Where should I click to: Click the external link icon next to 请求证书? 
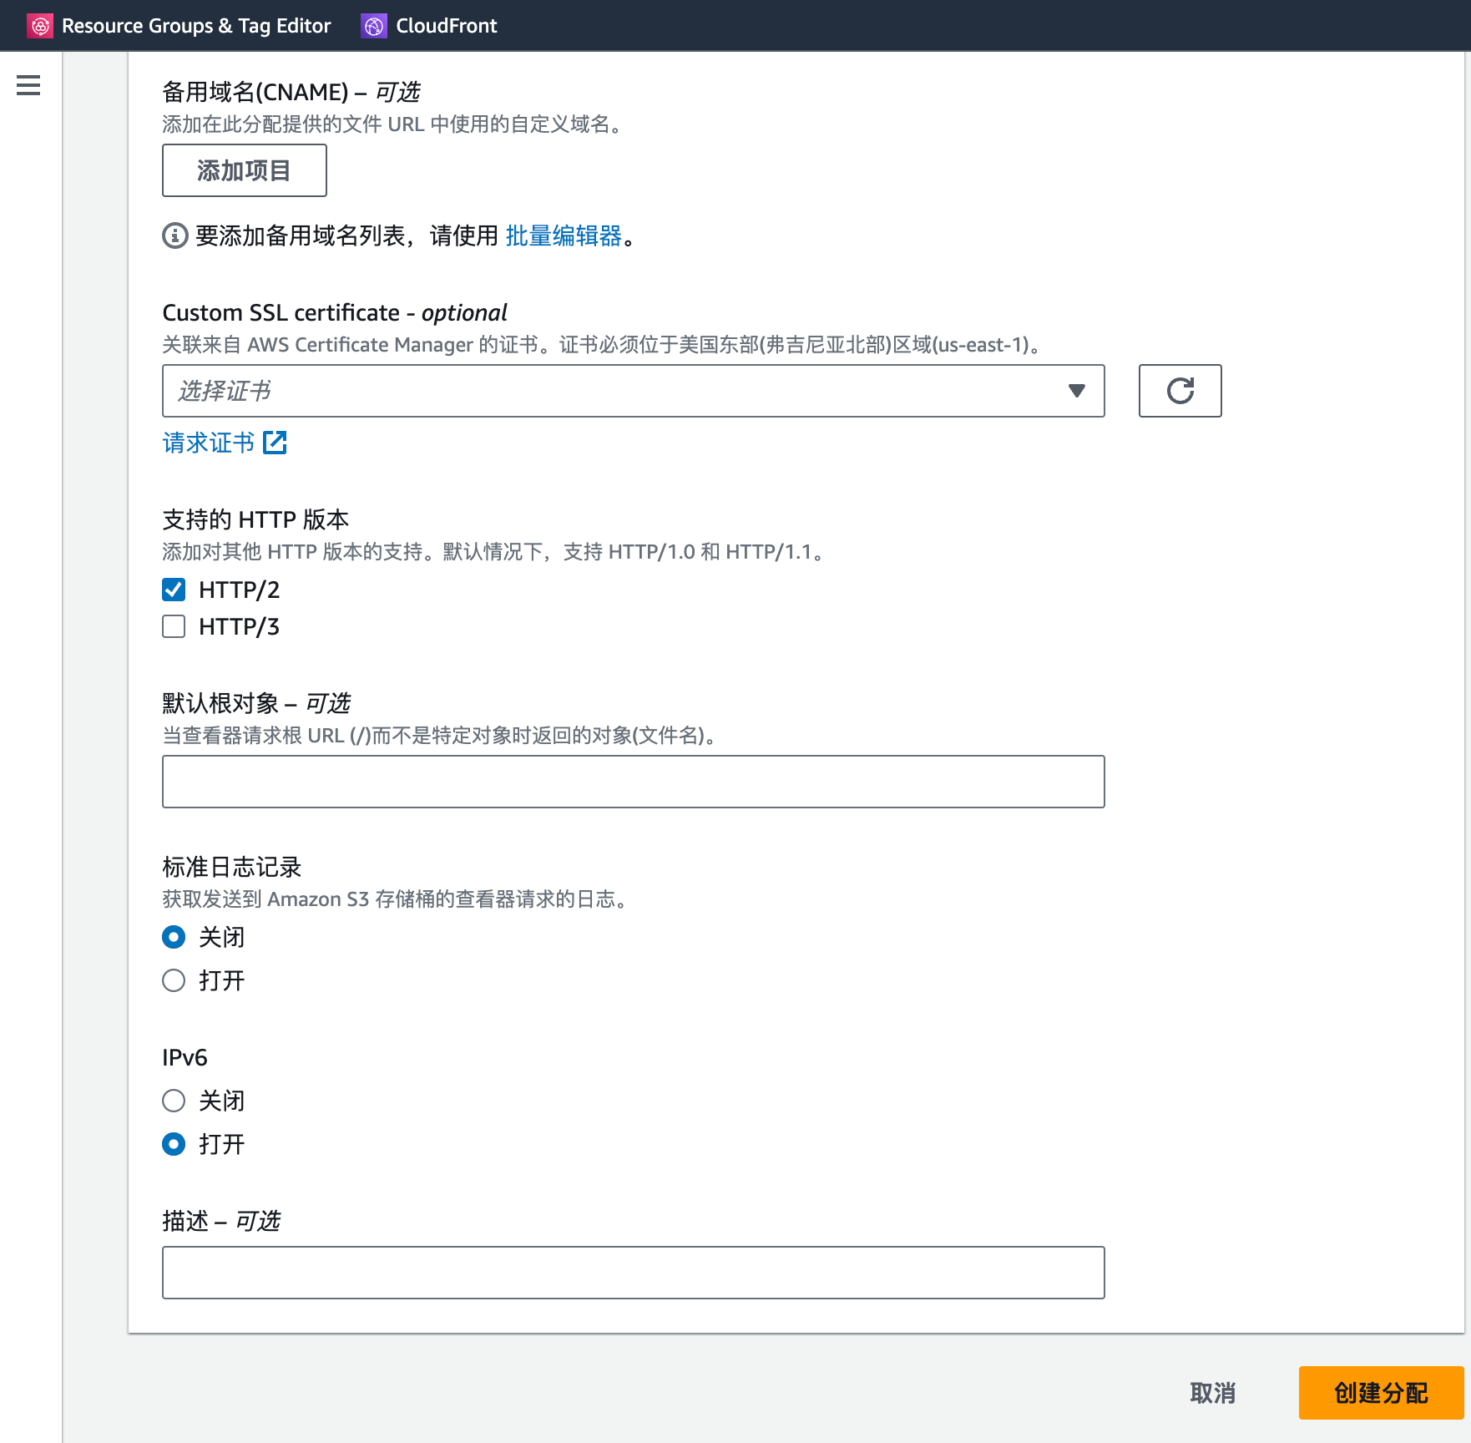coord(276,443)
